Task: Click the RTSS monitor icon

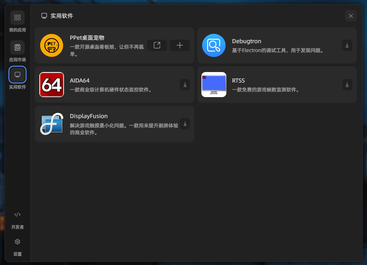Action: tap(214, 85)
